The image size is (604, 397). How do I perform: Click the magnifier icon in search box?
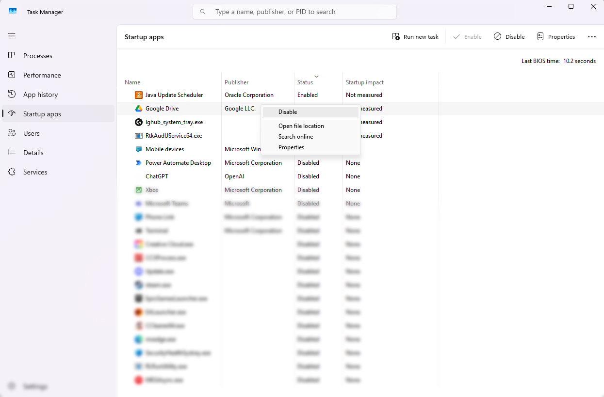click(x=203, y=12)
